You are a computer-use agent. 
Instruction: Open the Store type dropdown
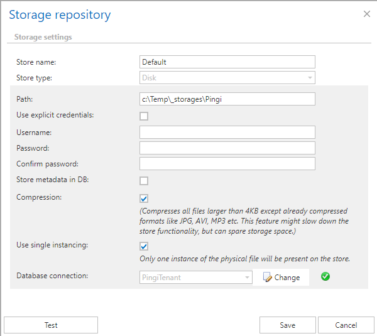click(227, 78)
